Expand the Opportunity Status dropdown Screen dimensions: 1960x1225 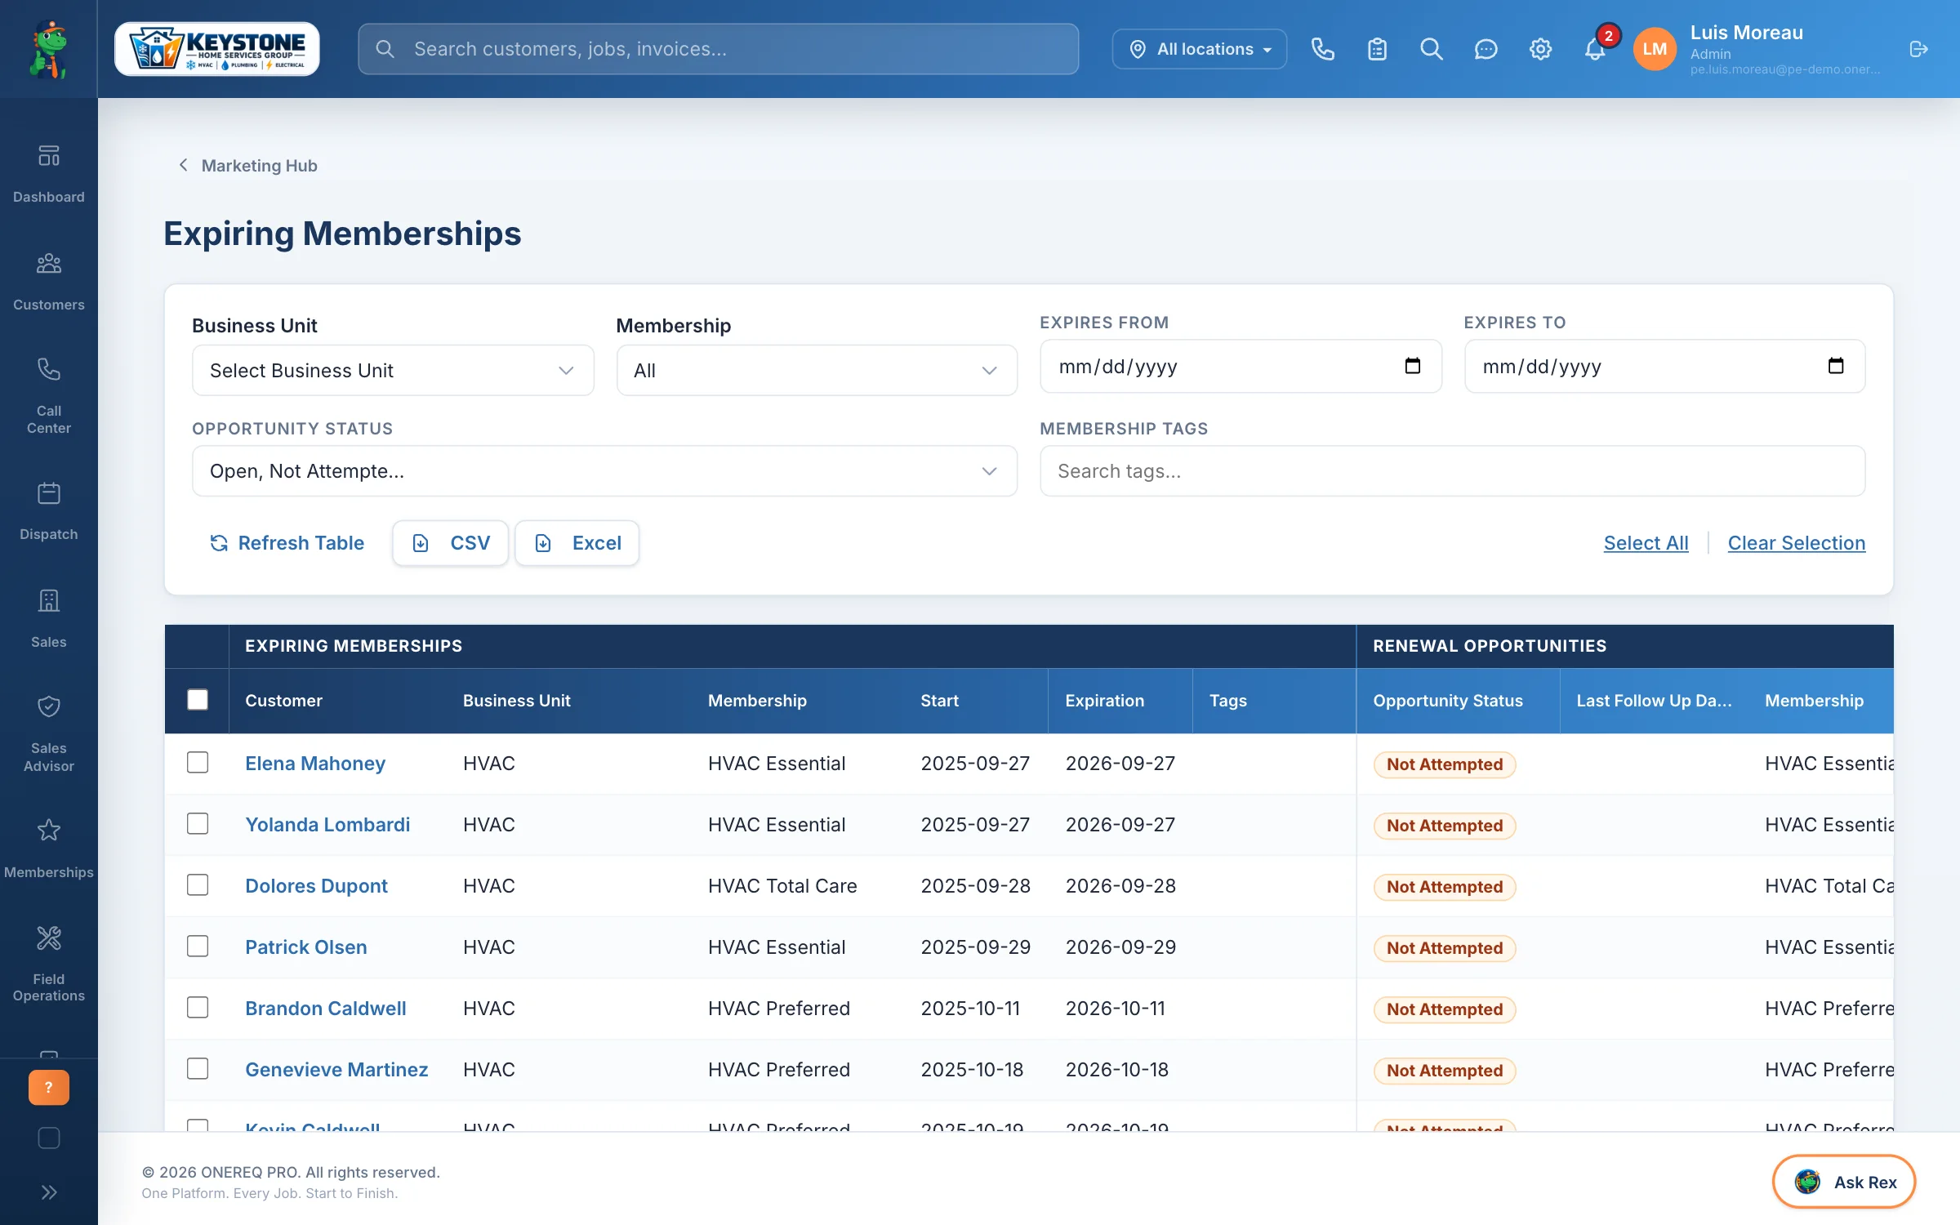(604, 471)
